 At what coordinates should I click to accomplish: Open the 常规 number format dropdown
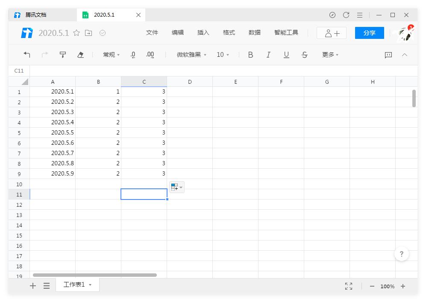(x=111, y=55)
